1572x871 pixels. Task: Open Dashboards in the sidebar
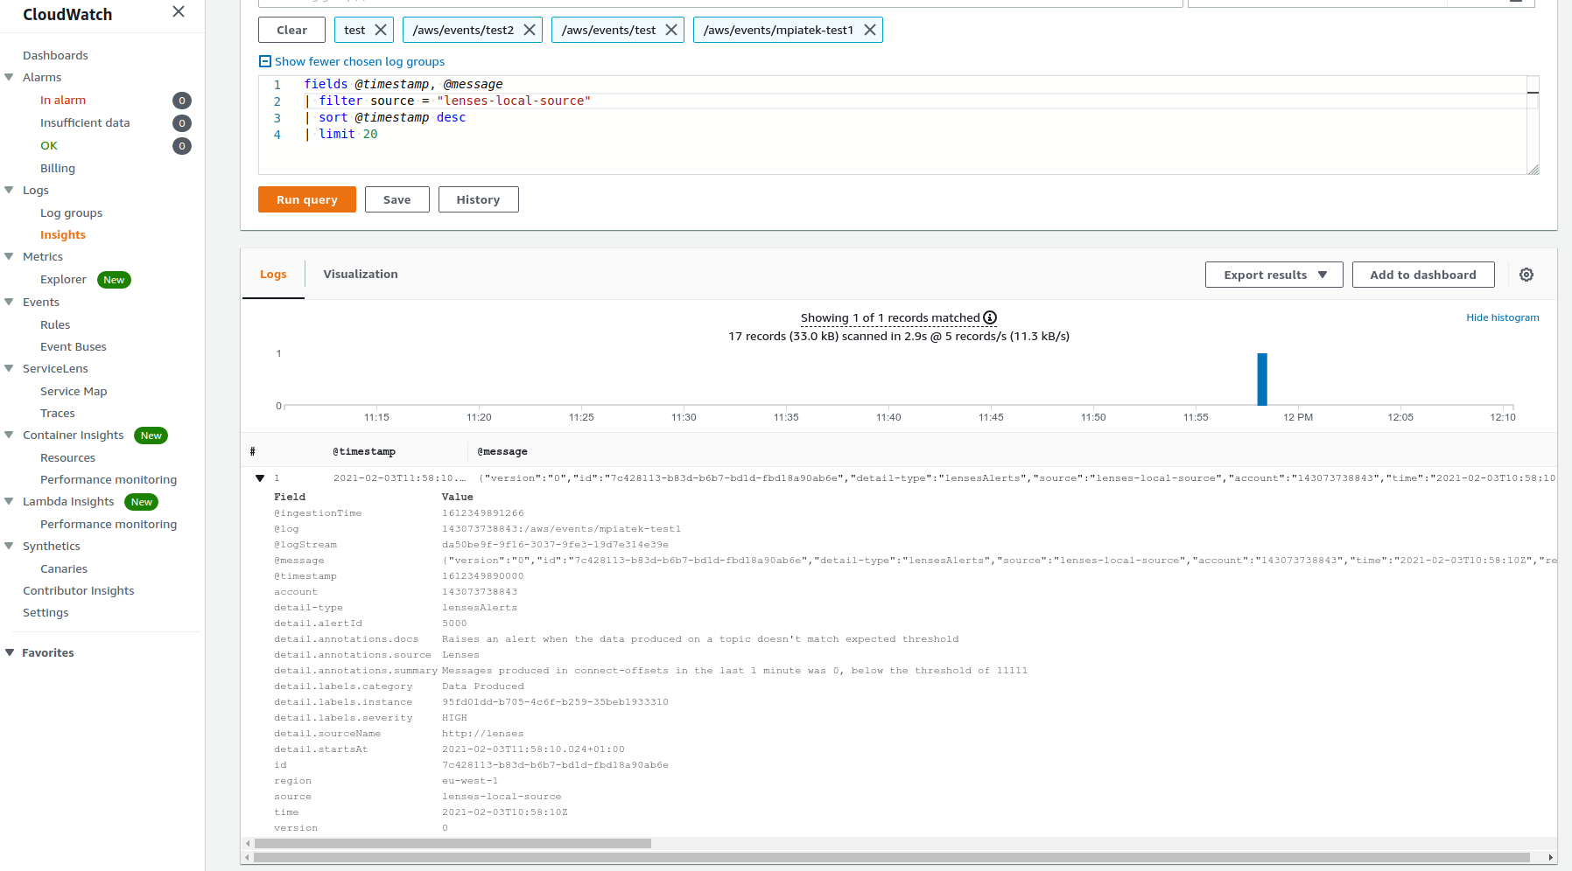(55, 55)
